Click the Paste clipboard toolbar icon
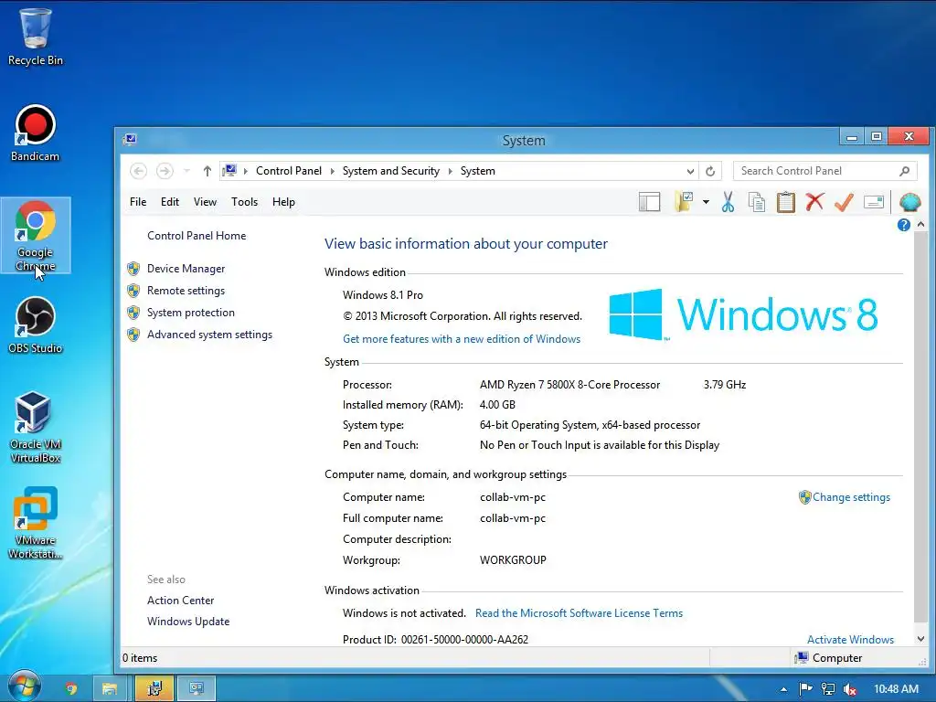Screen dimensions: 936x702 785,202
